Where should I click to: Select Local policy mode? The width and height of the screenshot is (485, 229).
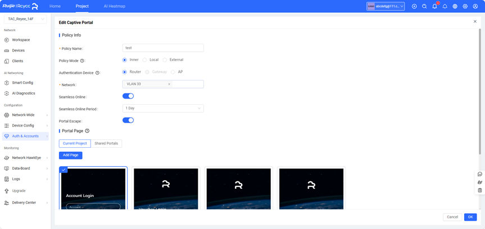click(x=144, y=60)
